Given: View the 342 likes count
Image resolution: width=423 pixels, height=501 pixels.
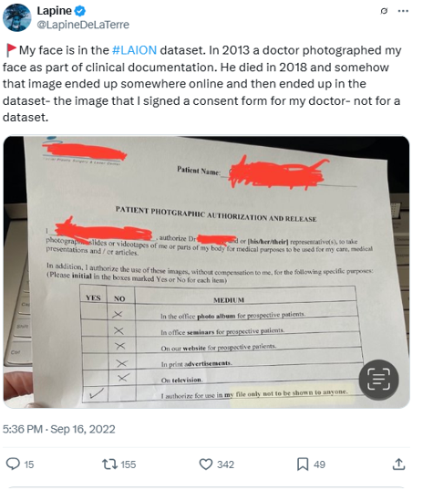Looking at the screenshot, I should pyautogui.click(x=226, y=464).
